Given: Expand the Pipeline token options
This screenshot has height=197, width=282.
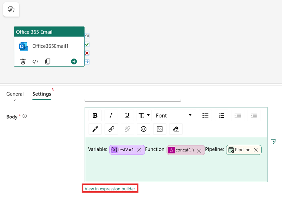Looking at the screenshot, I should pyautogui.click(x=242, y=150).
